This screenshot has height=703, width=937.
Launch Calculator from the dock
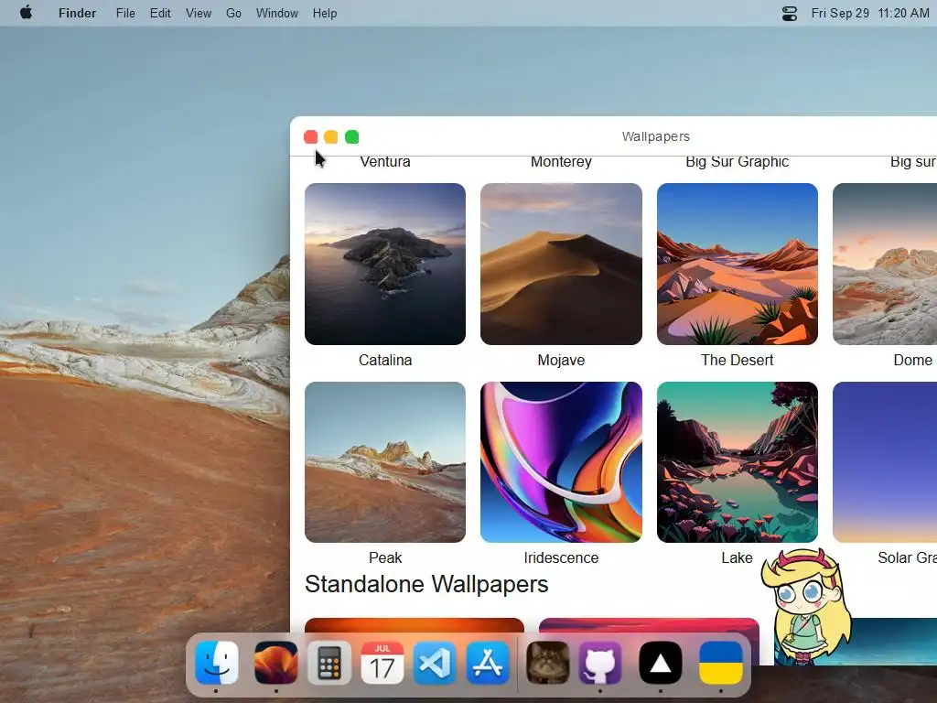(x=328, y=663)
